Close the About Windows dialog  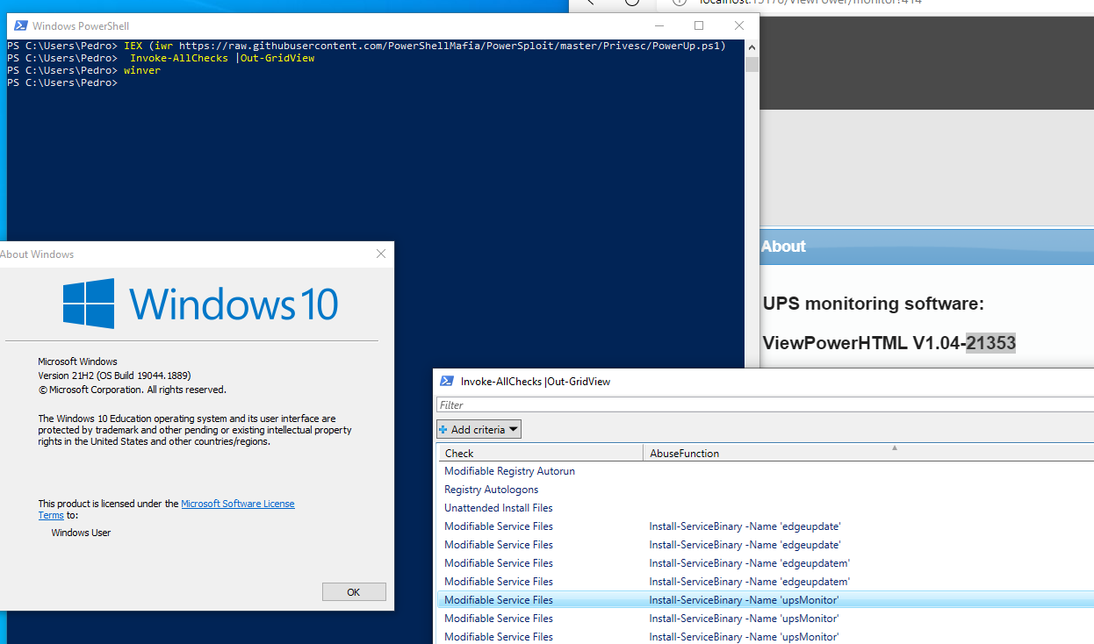click(381, 254)
